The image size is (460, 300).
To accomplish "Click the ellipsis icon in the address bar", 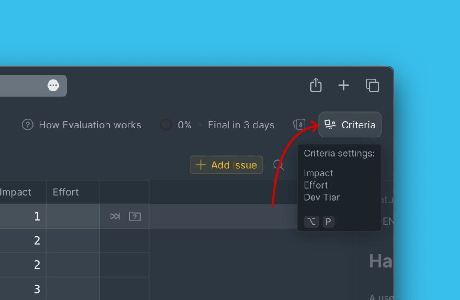I will (x=53, y=85).
